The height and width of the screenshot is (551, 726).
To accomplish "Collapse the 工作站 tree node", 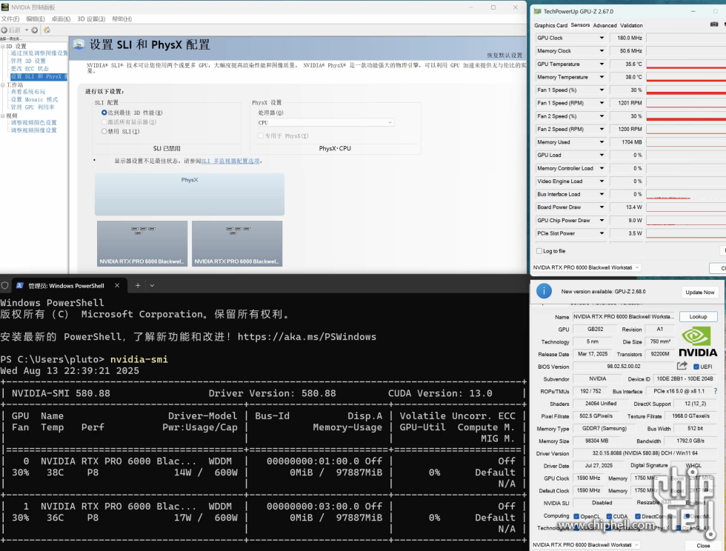I will (x=3, y=85).
